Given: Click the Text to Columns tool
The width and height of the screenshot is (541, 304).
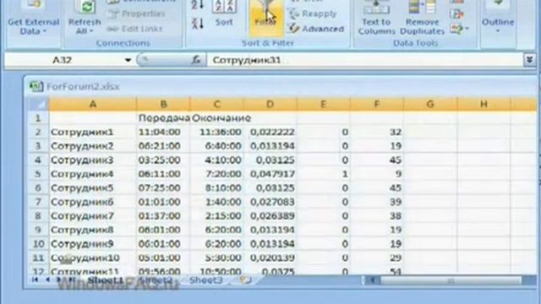Looking at the screenshot, I should [x=376, y=19].
